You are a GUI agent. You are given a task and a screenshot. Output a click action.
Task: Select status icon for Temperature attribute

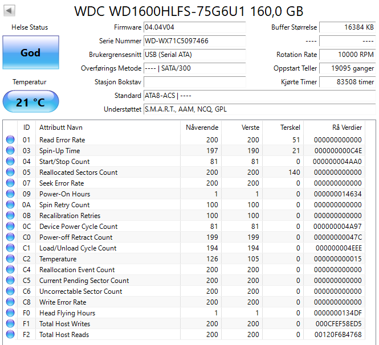coord(10,258)
